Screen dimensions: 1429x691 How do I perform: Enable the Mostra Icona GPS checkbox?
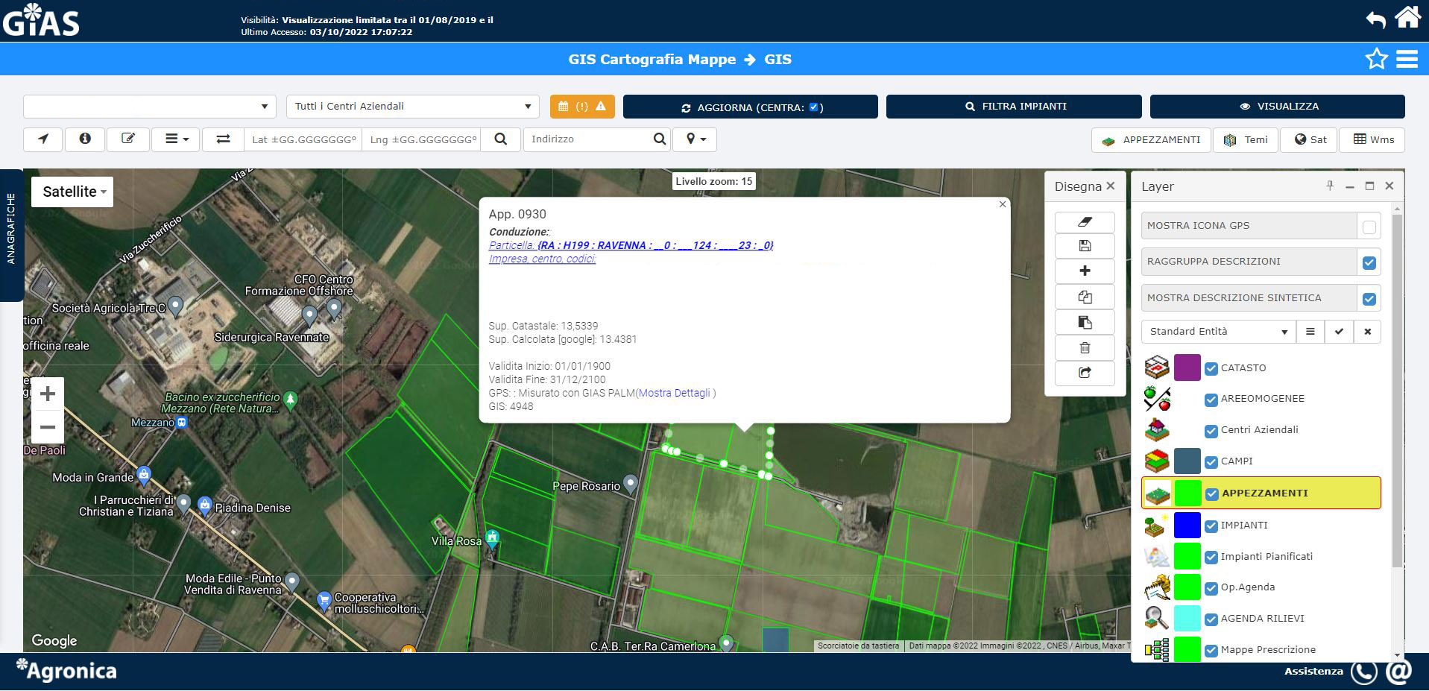tap(1369, 227)
